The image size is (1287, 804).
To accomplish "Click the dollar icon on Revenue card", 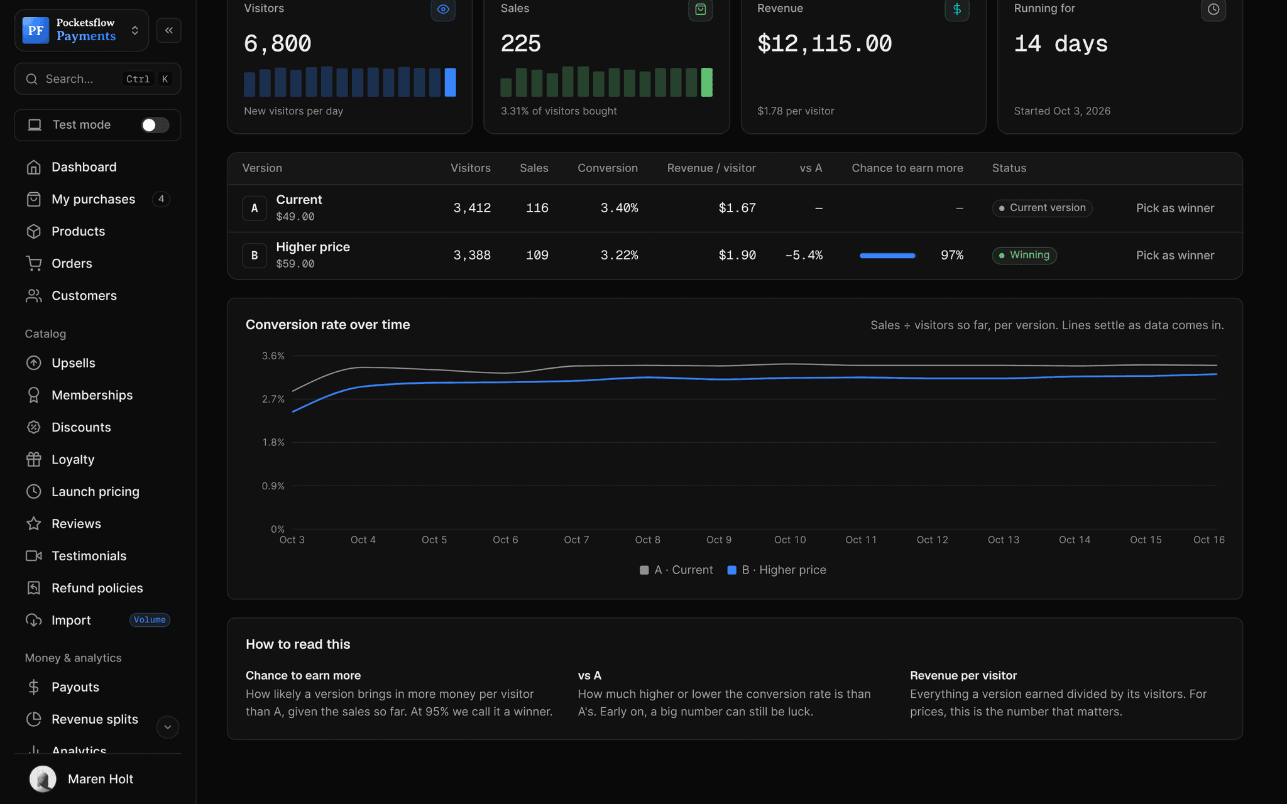I will click(957, 9).
